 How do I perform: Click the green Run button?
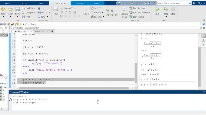pos(157,10)
